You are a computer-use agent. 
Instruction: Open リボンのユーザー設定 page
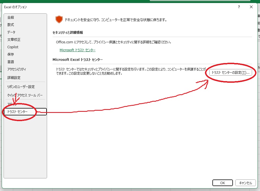(x=21, y=87)
